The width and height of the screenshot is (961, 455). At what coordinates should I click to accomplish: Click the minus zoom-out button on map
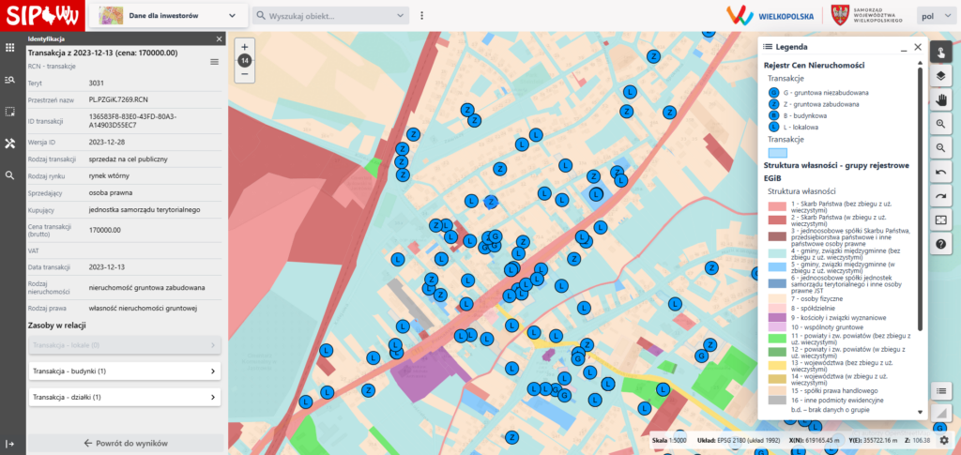tap(245, 74)
